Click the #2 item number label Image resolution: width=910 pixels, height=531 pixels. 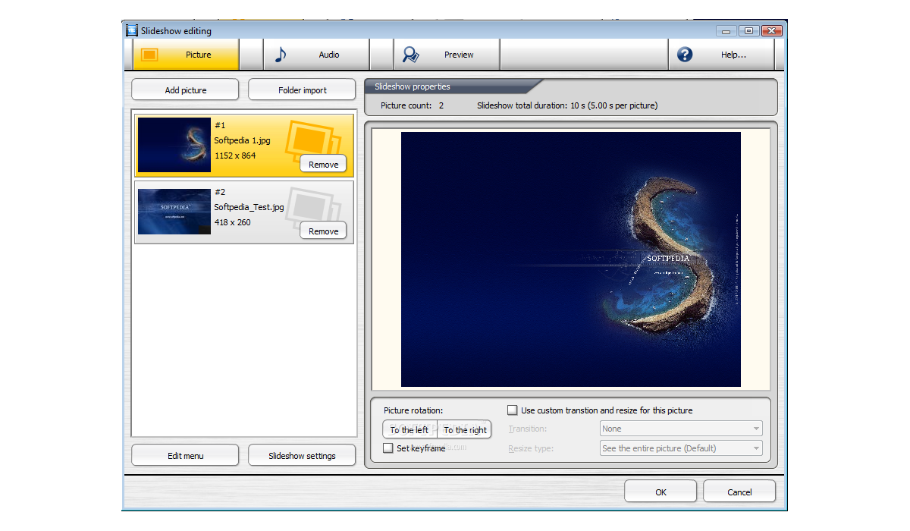(220, 192)
